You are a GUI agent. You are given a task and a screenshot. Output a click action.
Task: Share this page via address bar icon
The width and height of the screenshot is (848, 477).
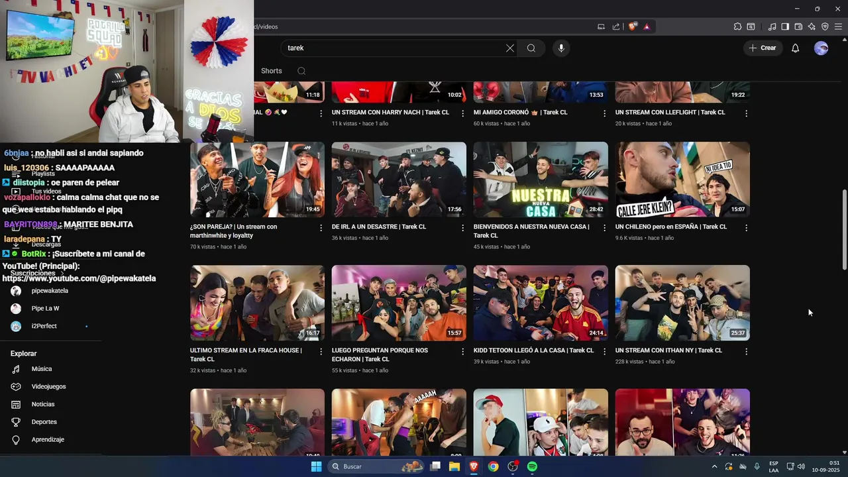coord(616,26)
